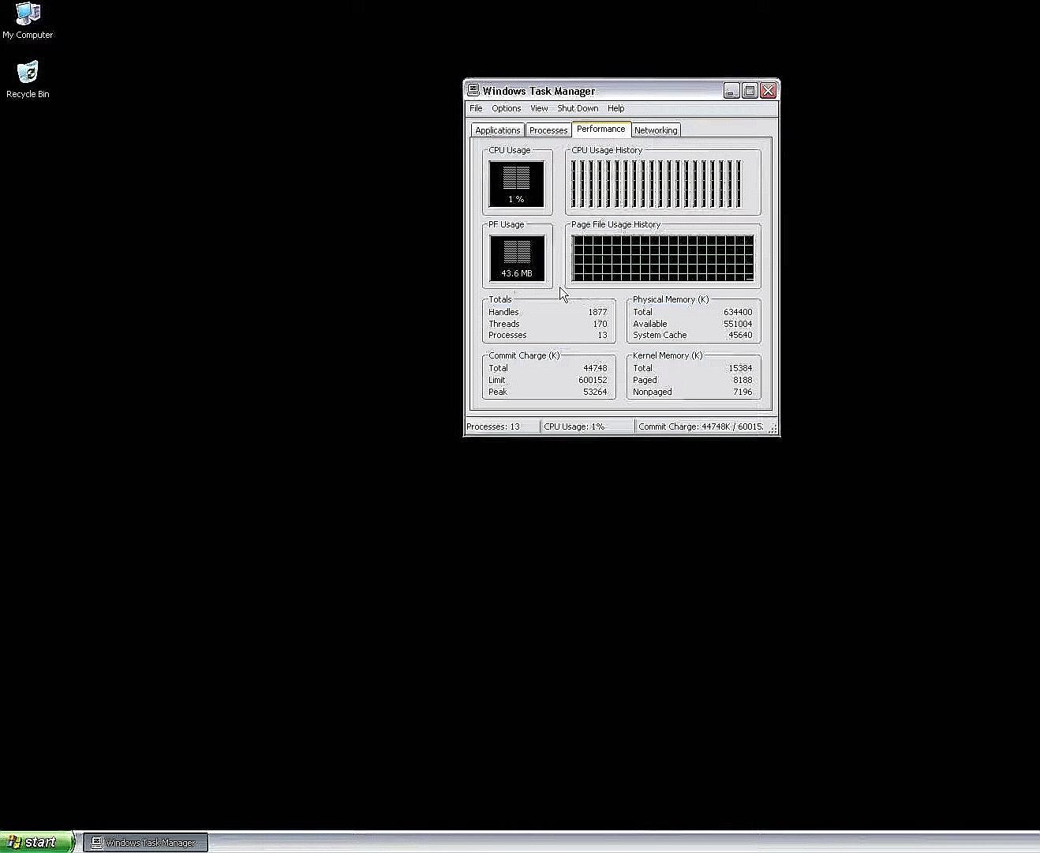Click the Task Manager title bar icon
The image size is (1040, 853).
coord(473,90)
